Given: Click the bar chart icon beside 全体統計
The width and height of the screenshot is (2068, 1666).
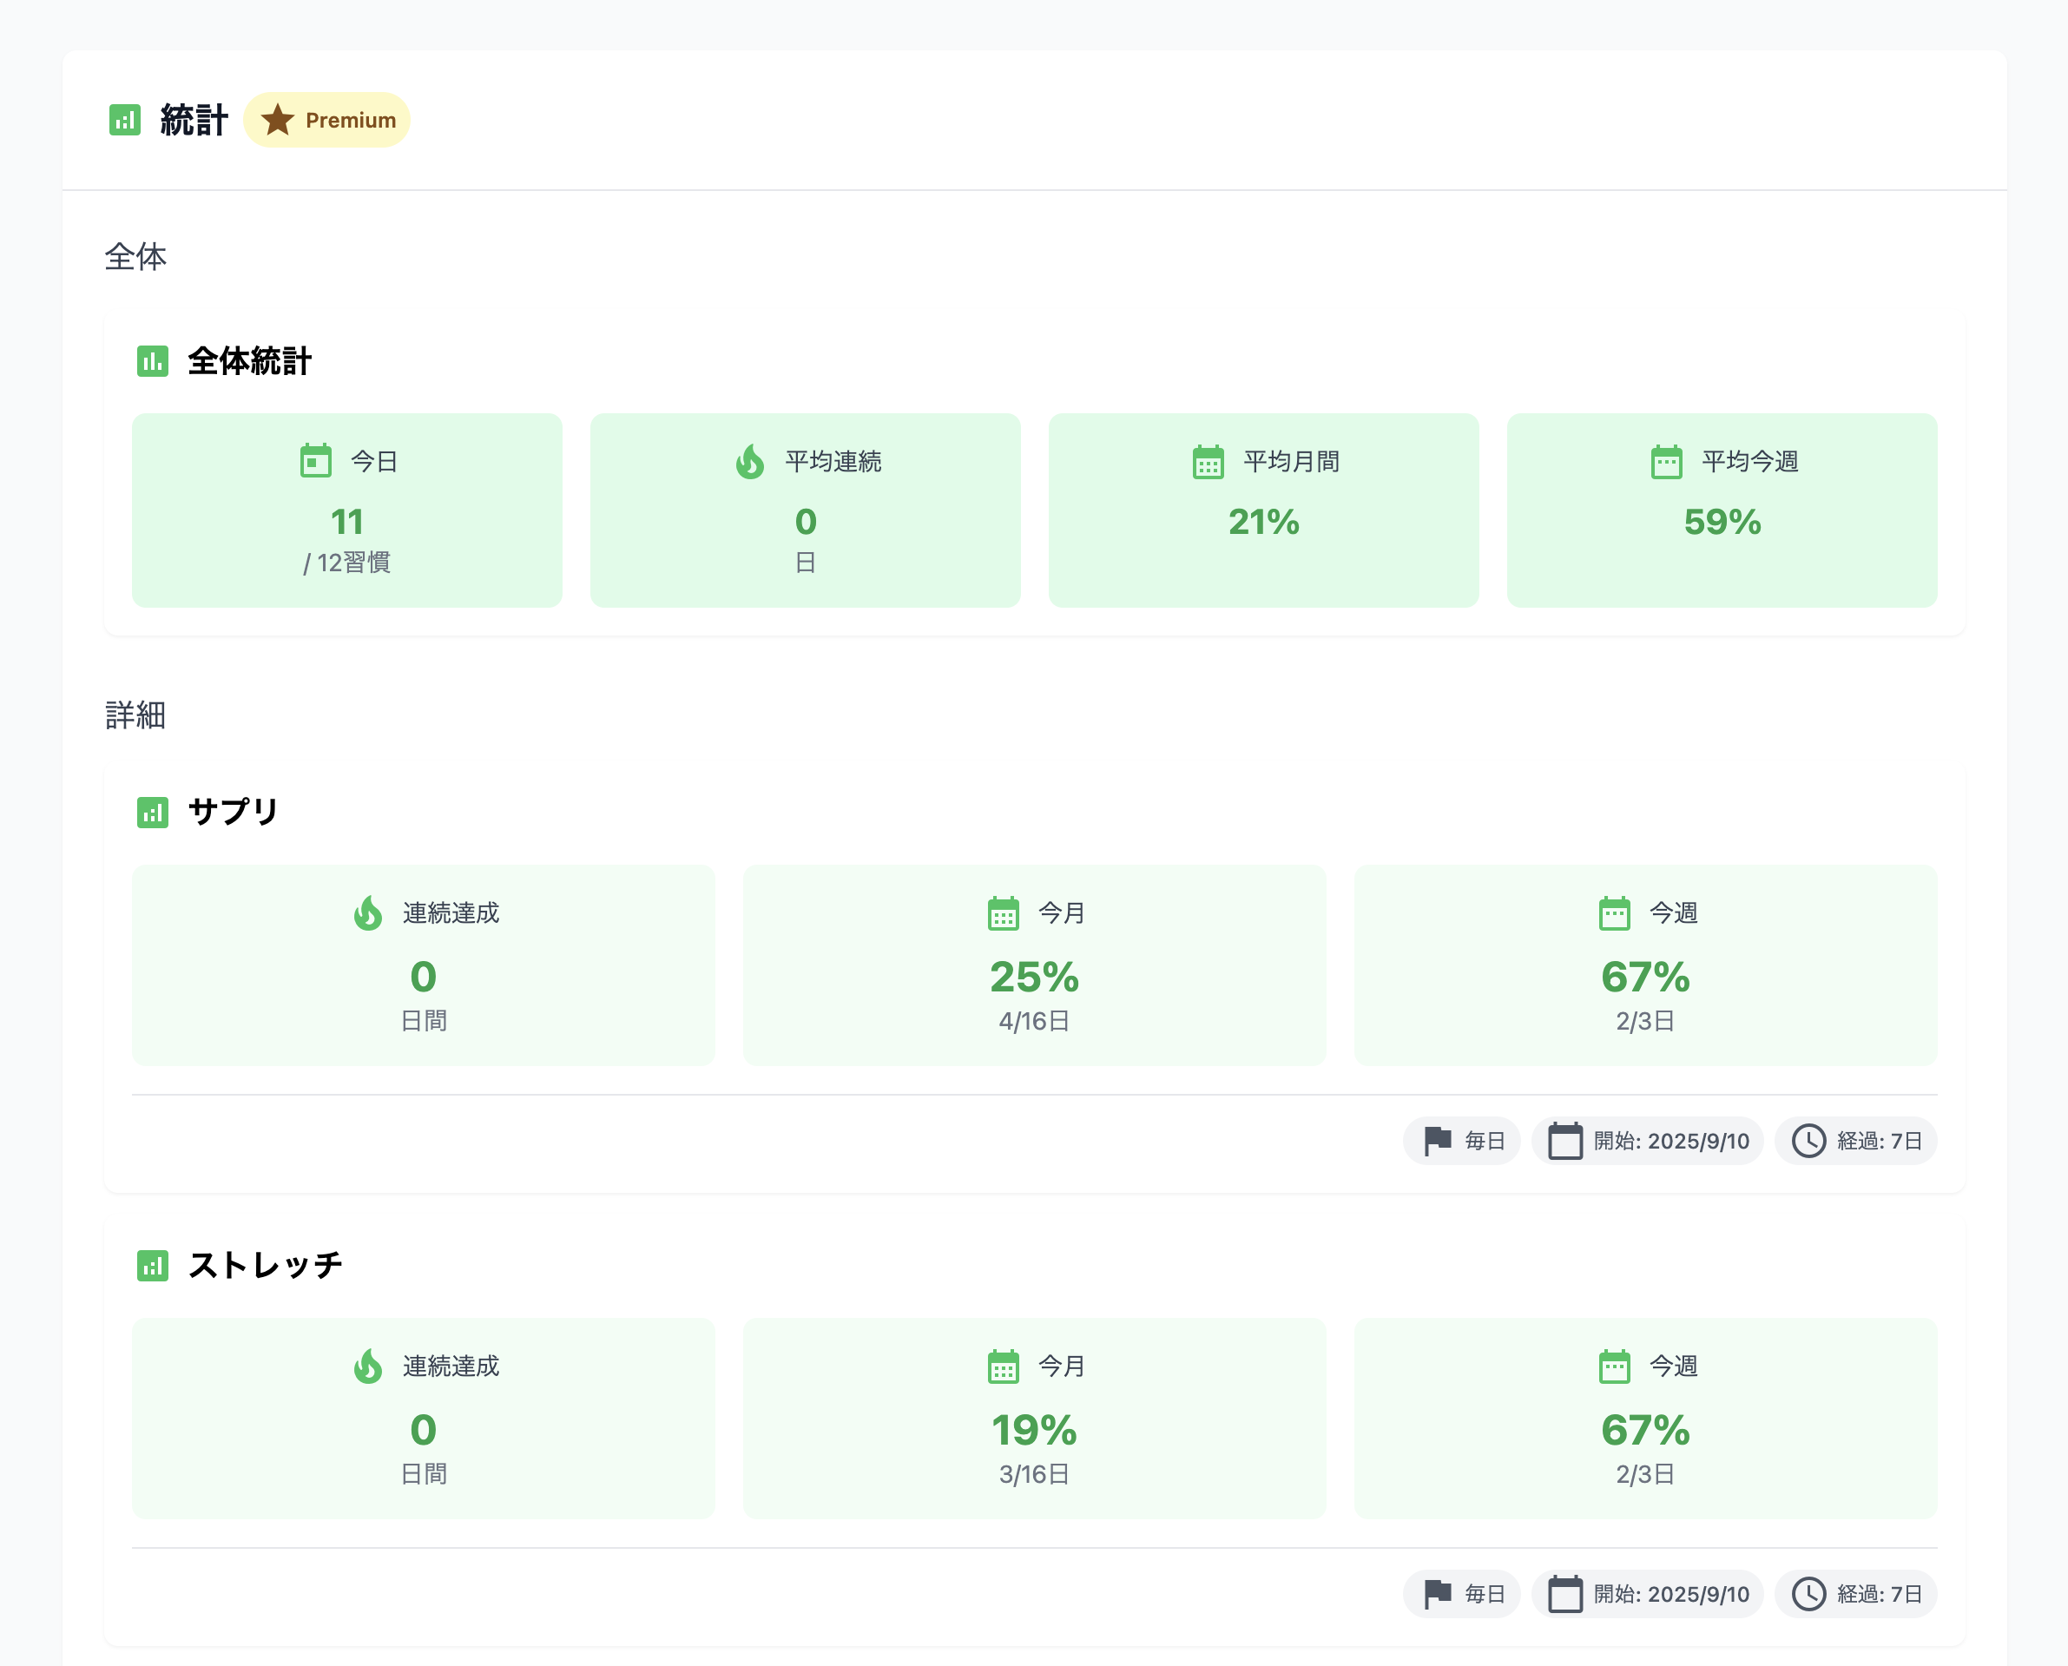Looking at the screenshot, I should pos(153,362).
